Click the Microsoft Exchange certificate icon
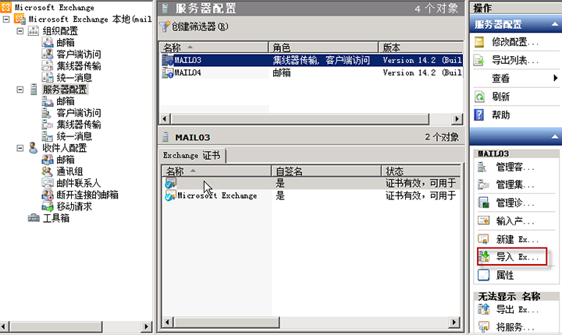 [171, 196]
